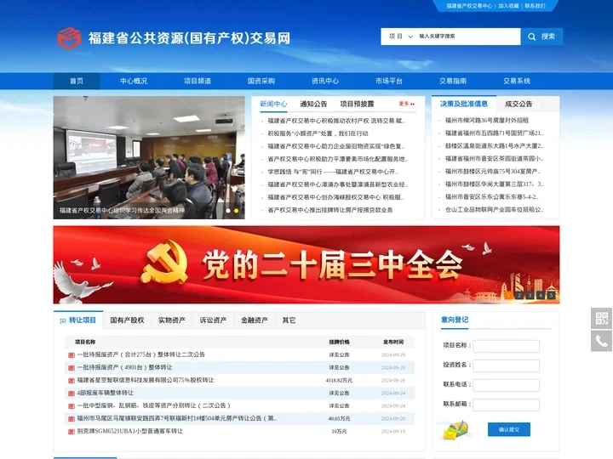Image resolution: width=613 pixels, height=459 pixels.
Task: Click icon beside 福建省星空智联信息科技 row
Action: tap(72, 381)
